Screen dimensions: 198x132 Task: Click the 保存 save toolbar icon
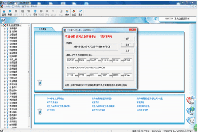pos(67,13)
